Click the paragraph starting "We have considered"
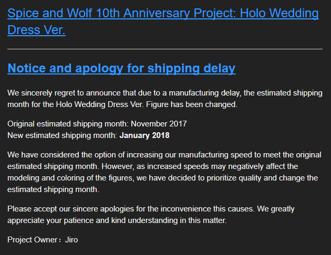This screenshot has width=331, height=255. click(164, 172)
